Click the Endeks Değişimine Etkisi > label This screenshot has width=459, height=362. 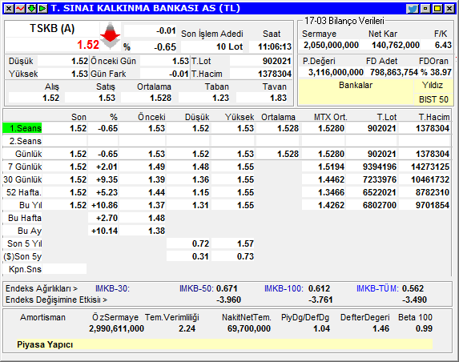(x=56, y=300)
